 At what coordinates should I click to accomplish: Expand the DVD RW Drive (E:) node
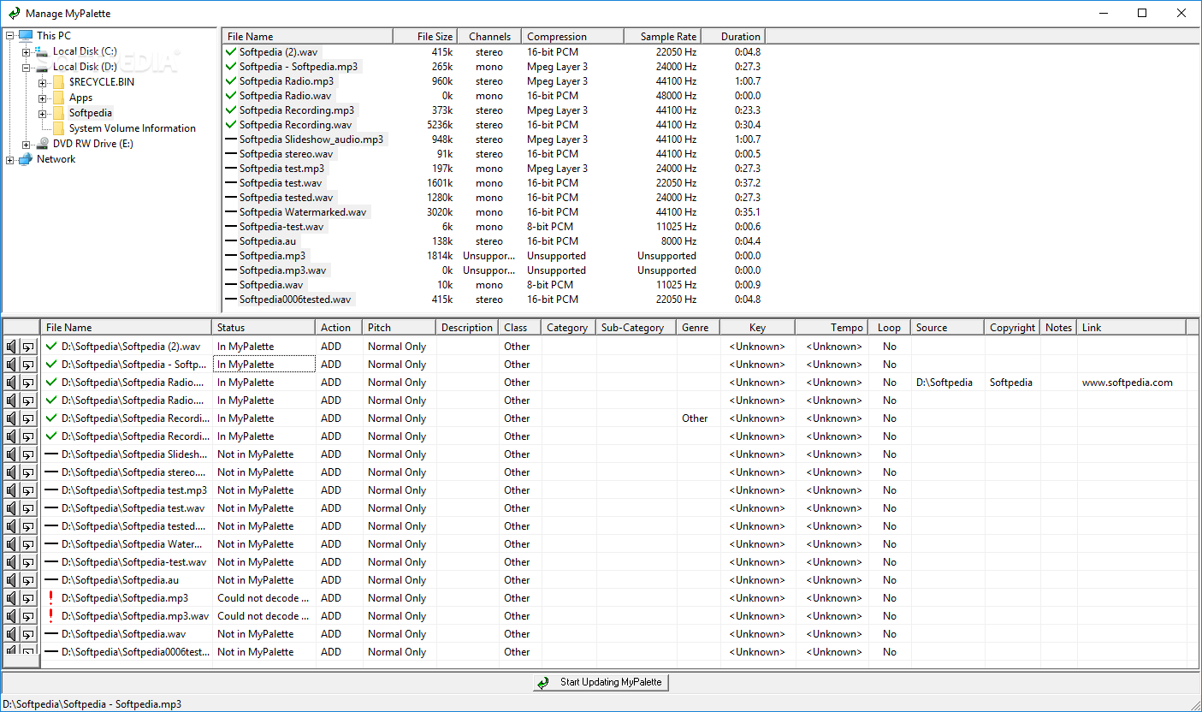coord(26,144)
